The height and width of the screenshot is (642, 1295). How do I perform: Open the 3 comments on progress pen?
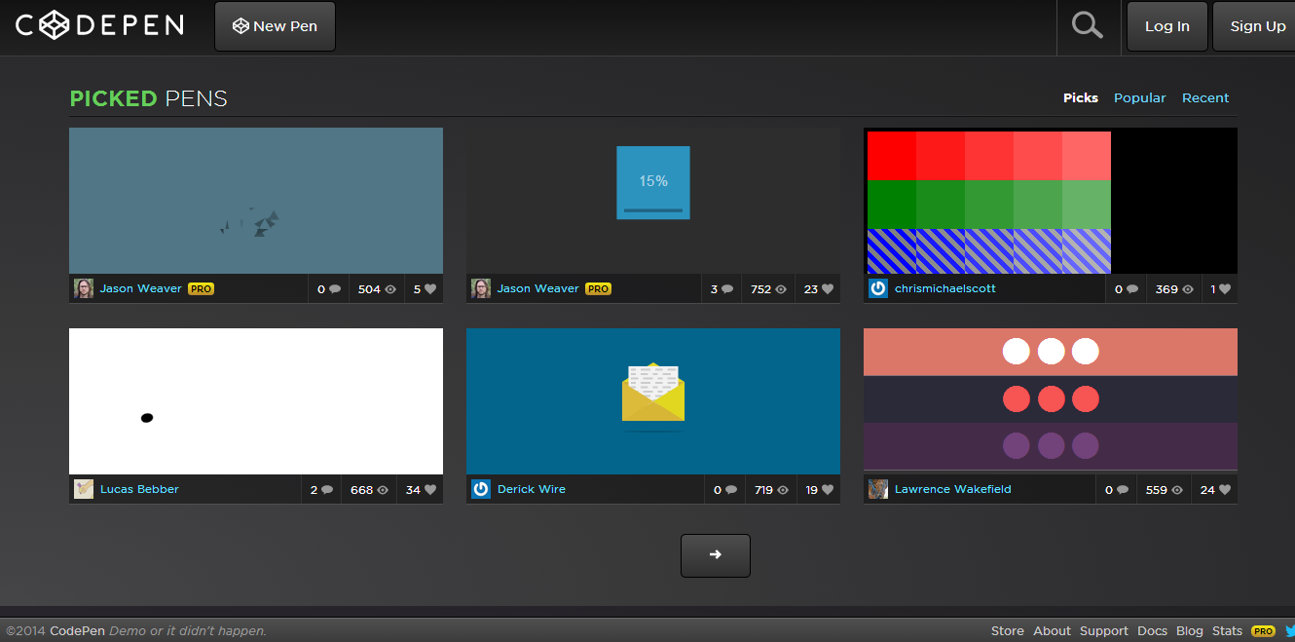click(721, 289)
